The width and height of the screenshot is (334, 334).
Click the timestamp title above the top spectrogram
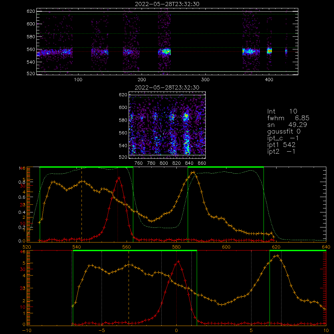[x=167, y=4]
